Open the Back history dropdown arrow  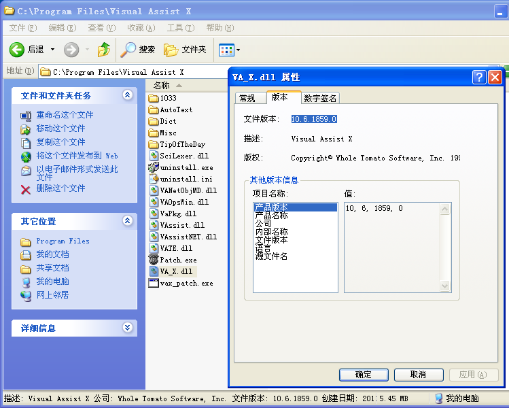pyautogui.click(x=52, y=50)
